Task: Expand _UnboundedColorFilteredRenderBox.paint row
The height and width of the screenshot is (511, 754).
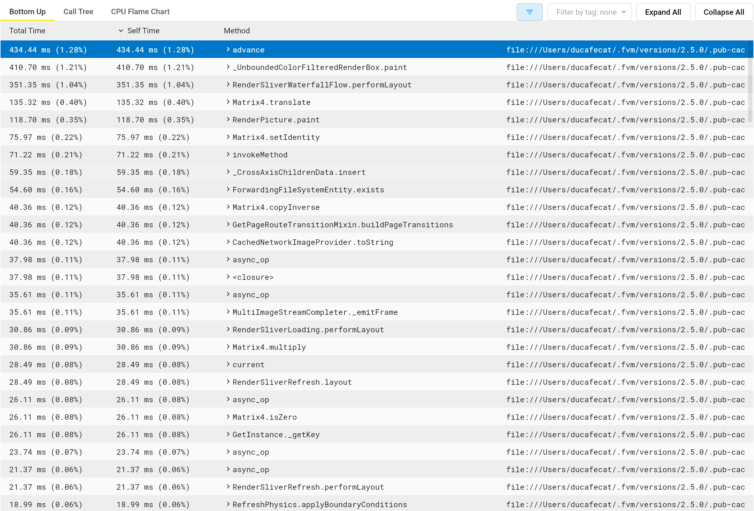Action: click(228, 67)
